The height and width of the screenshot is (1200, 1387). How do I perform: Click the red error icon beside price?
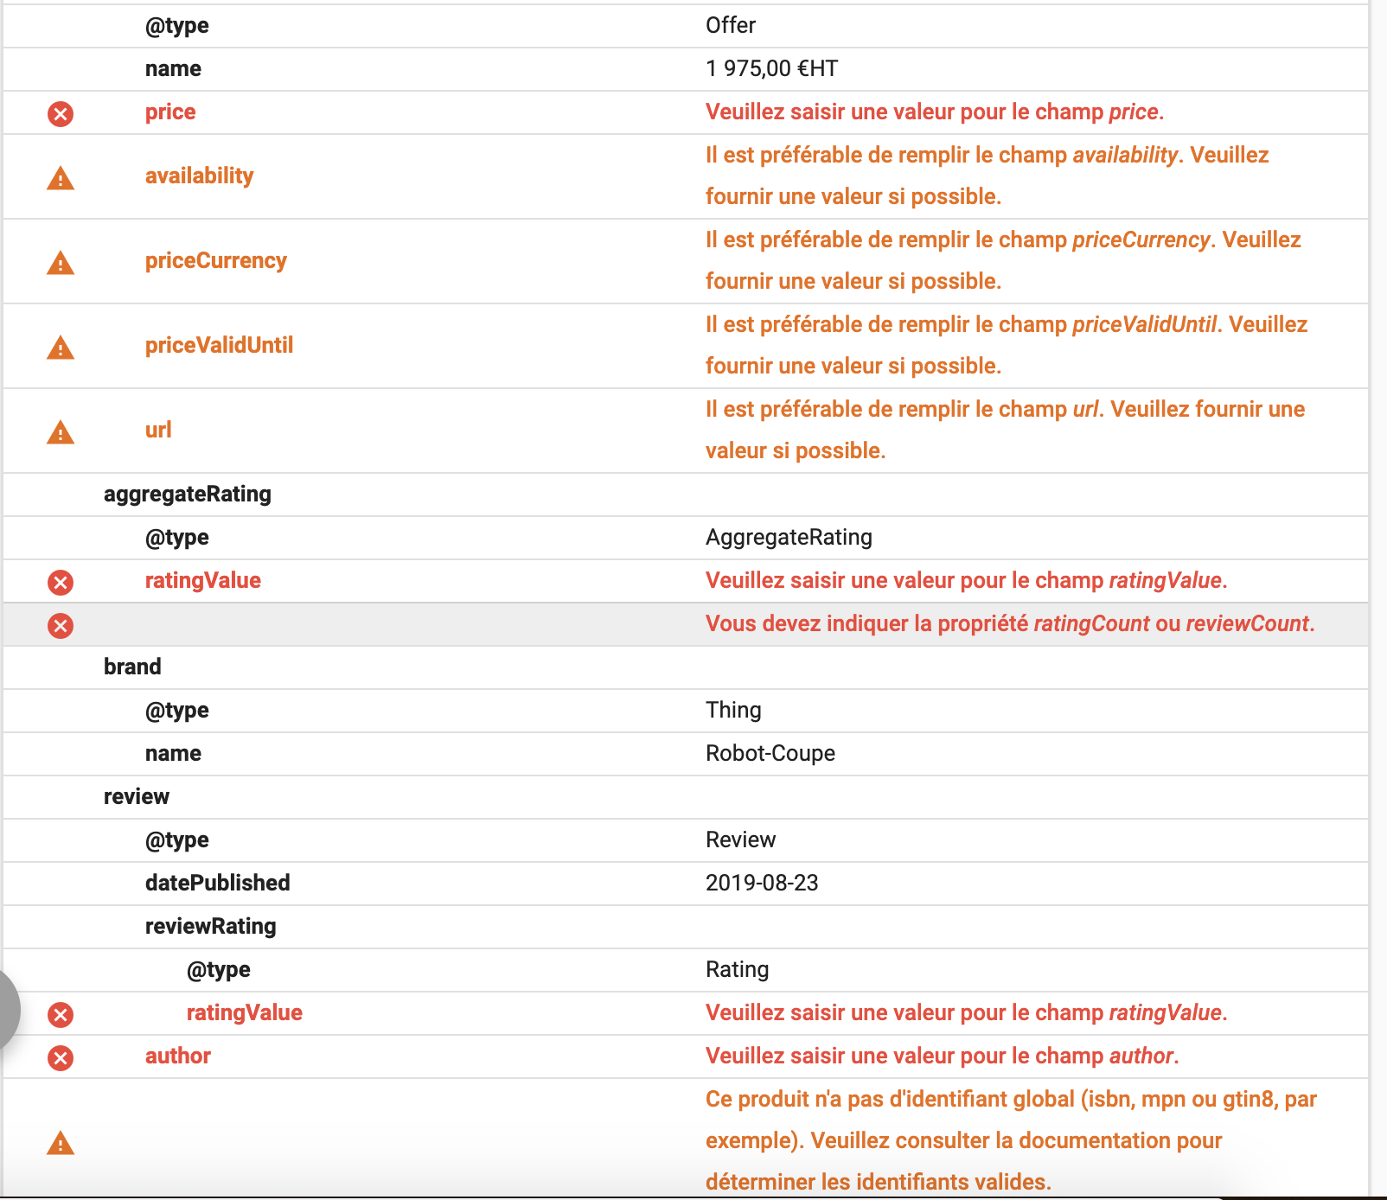pos(61,113)
